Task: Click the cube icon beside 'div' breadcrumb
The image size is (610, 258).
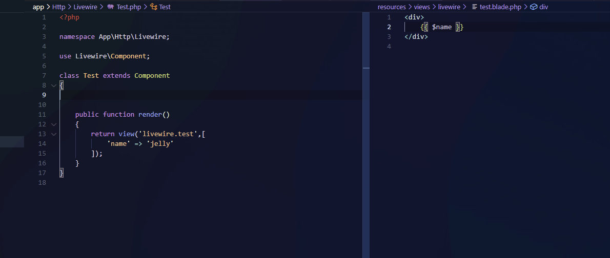Action: [534, 7]
